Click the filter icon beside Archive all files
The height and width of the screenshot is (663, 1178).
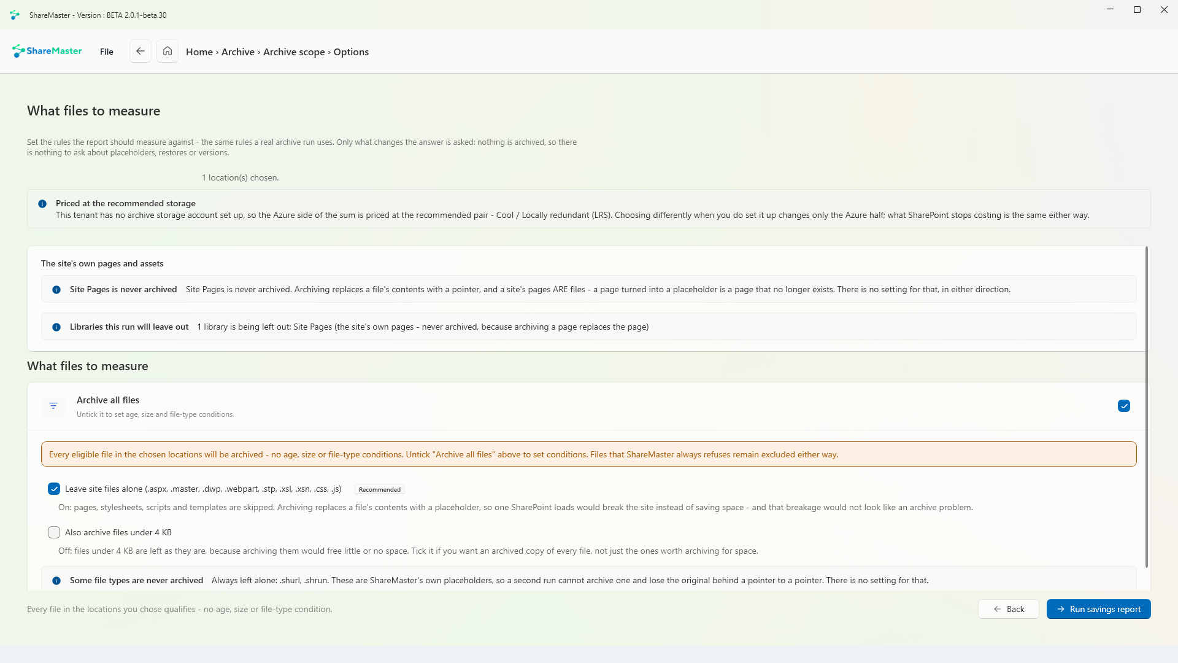[53, 406]
